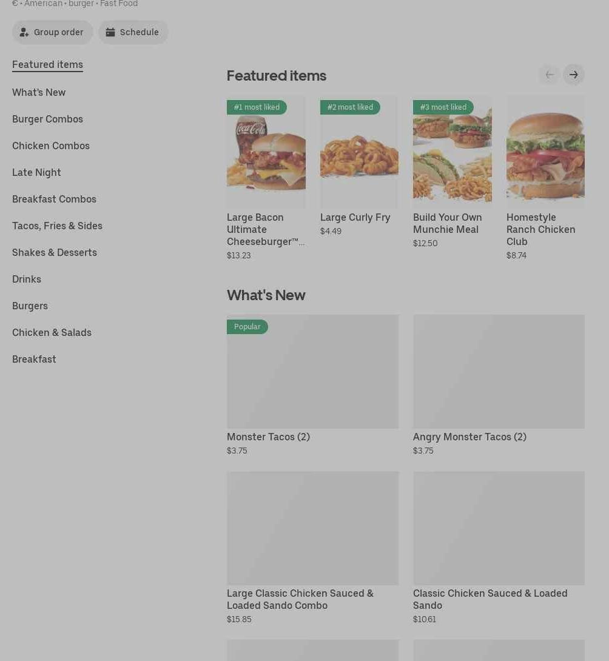This screenshot has height=661, width=609.
Task: Go to Shakes & Desserts category
Action: 55,252
